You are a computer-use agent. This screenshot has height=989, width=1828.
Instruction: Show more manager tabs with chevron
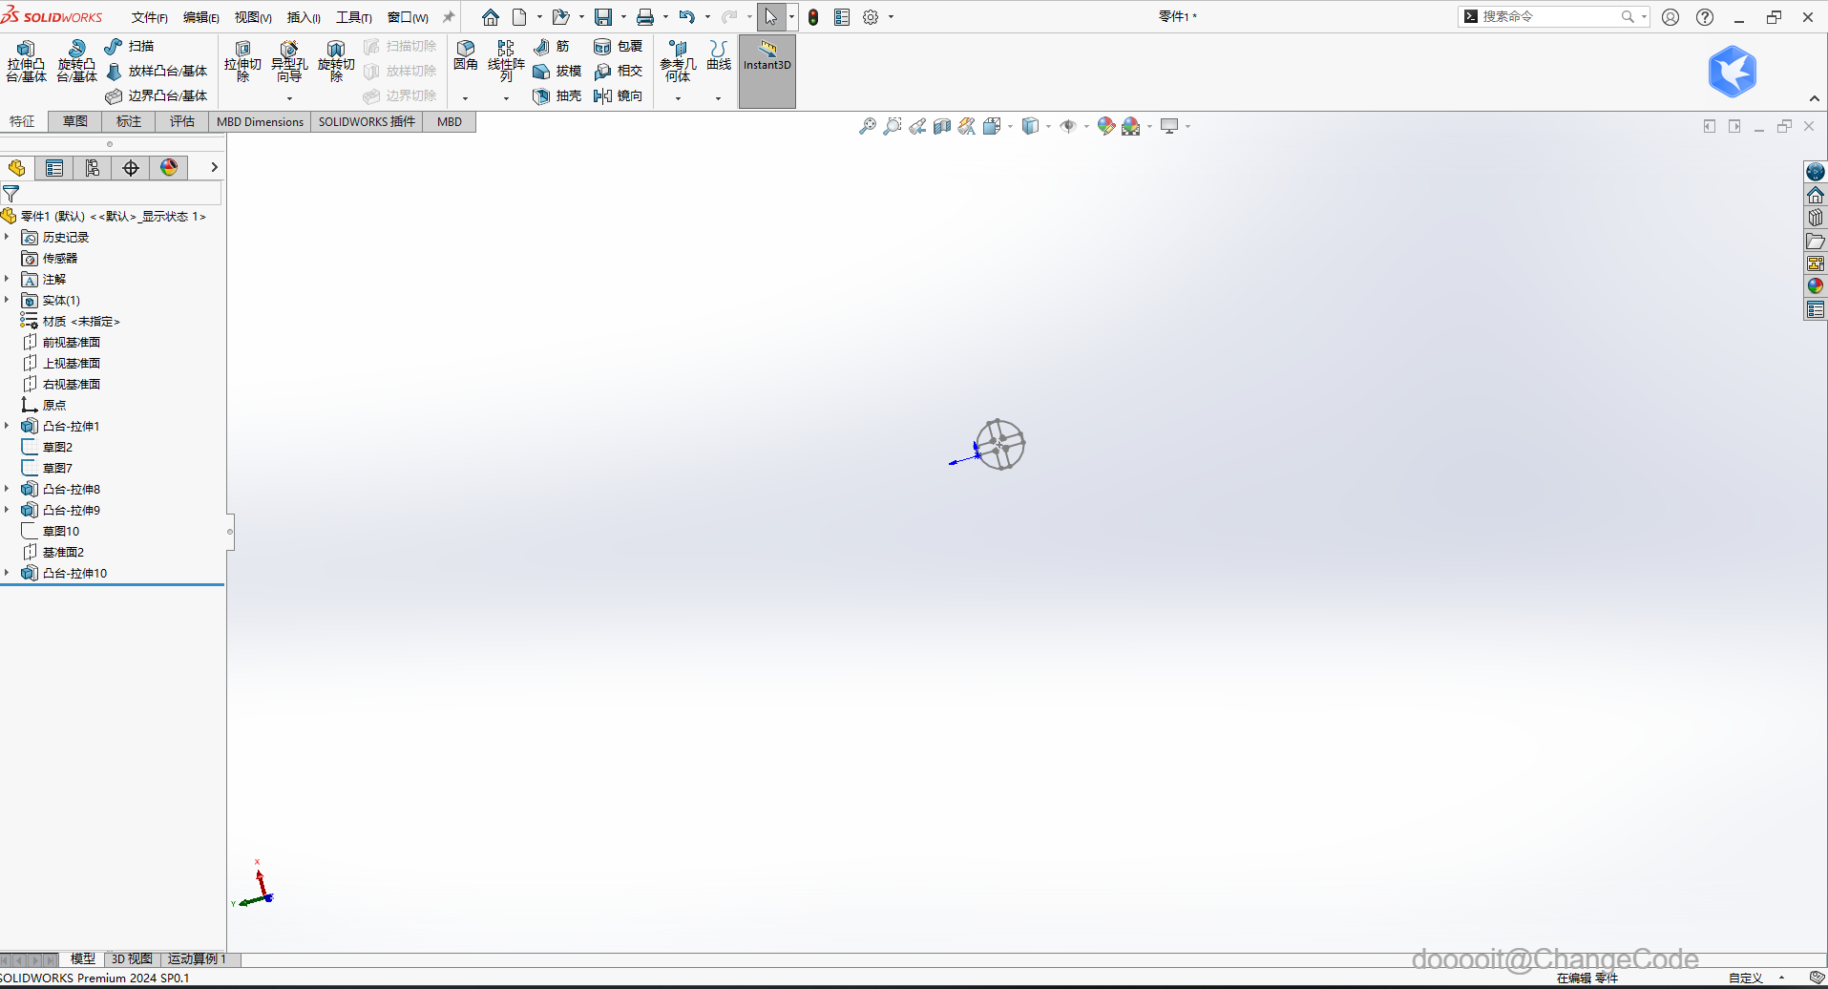click(x=214, y=167)
